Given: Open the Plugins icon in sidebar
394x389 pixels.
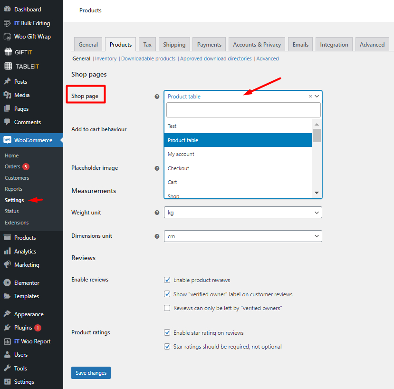Looking at the screenshot, I should [7, 328].
